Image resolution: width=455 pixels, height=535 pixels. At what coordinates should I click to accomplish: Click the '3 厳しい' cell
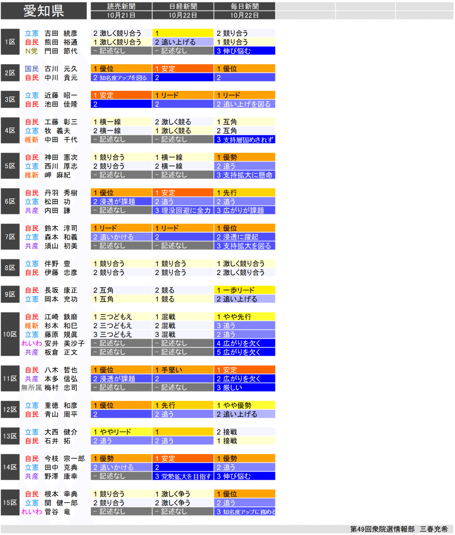pos(245,387)
